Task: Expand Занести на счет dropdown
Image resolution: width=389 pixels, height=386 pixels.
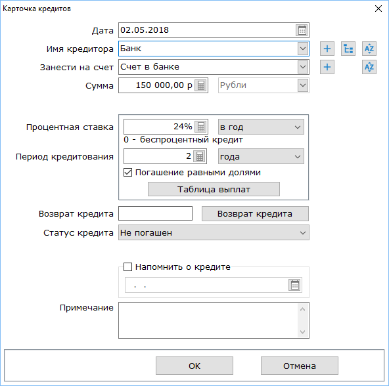Action: tap(303, 67)
